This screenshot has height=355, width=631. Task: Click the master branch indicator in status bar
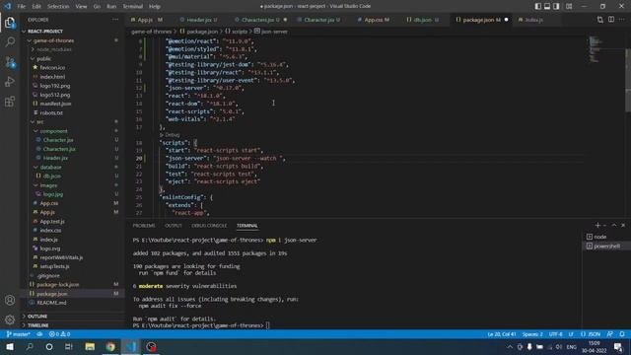click(19, 334)
